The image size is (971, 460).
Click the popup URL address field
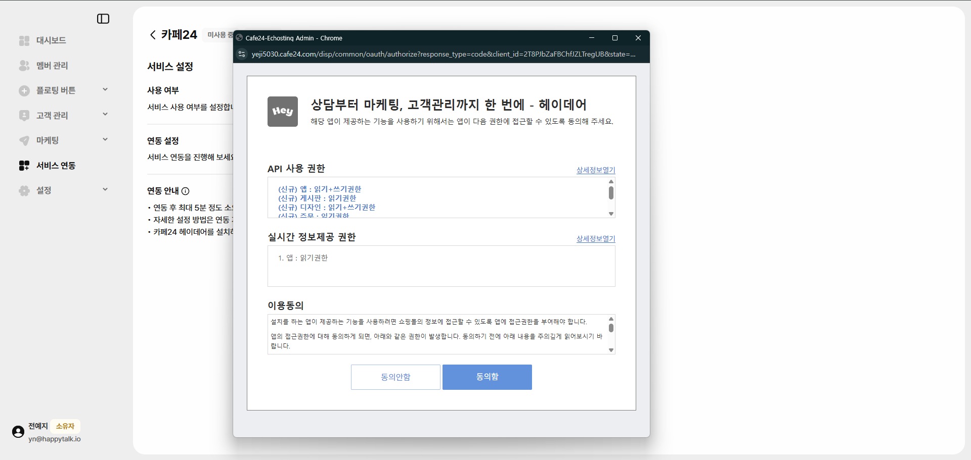[444, 54]
